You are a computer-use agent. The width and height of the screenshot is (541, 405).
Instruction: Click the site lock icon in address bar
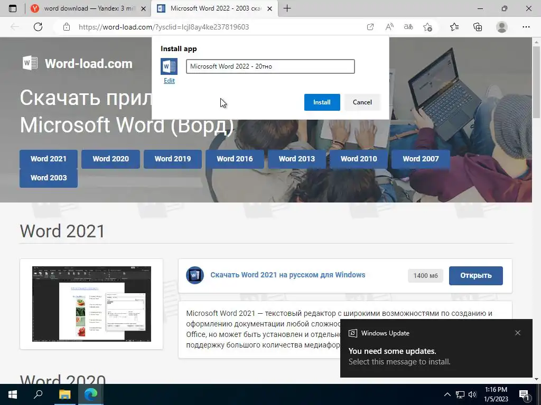(x=67, y=27)
